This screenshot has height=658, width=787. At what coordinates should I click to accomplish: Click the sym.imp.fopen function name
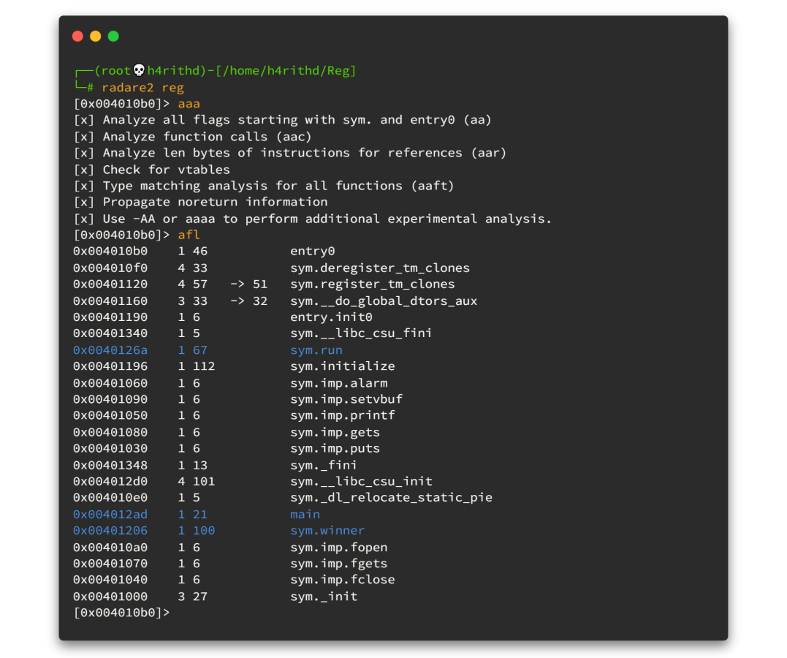pos(338,548)
